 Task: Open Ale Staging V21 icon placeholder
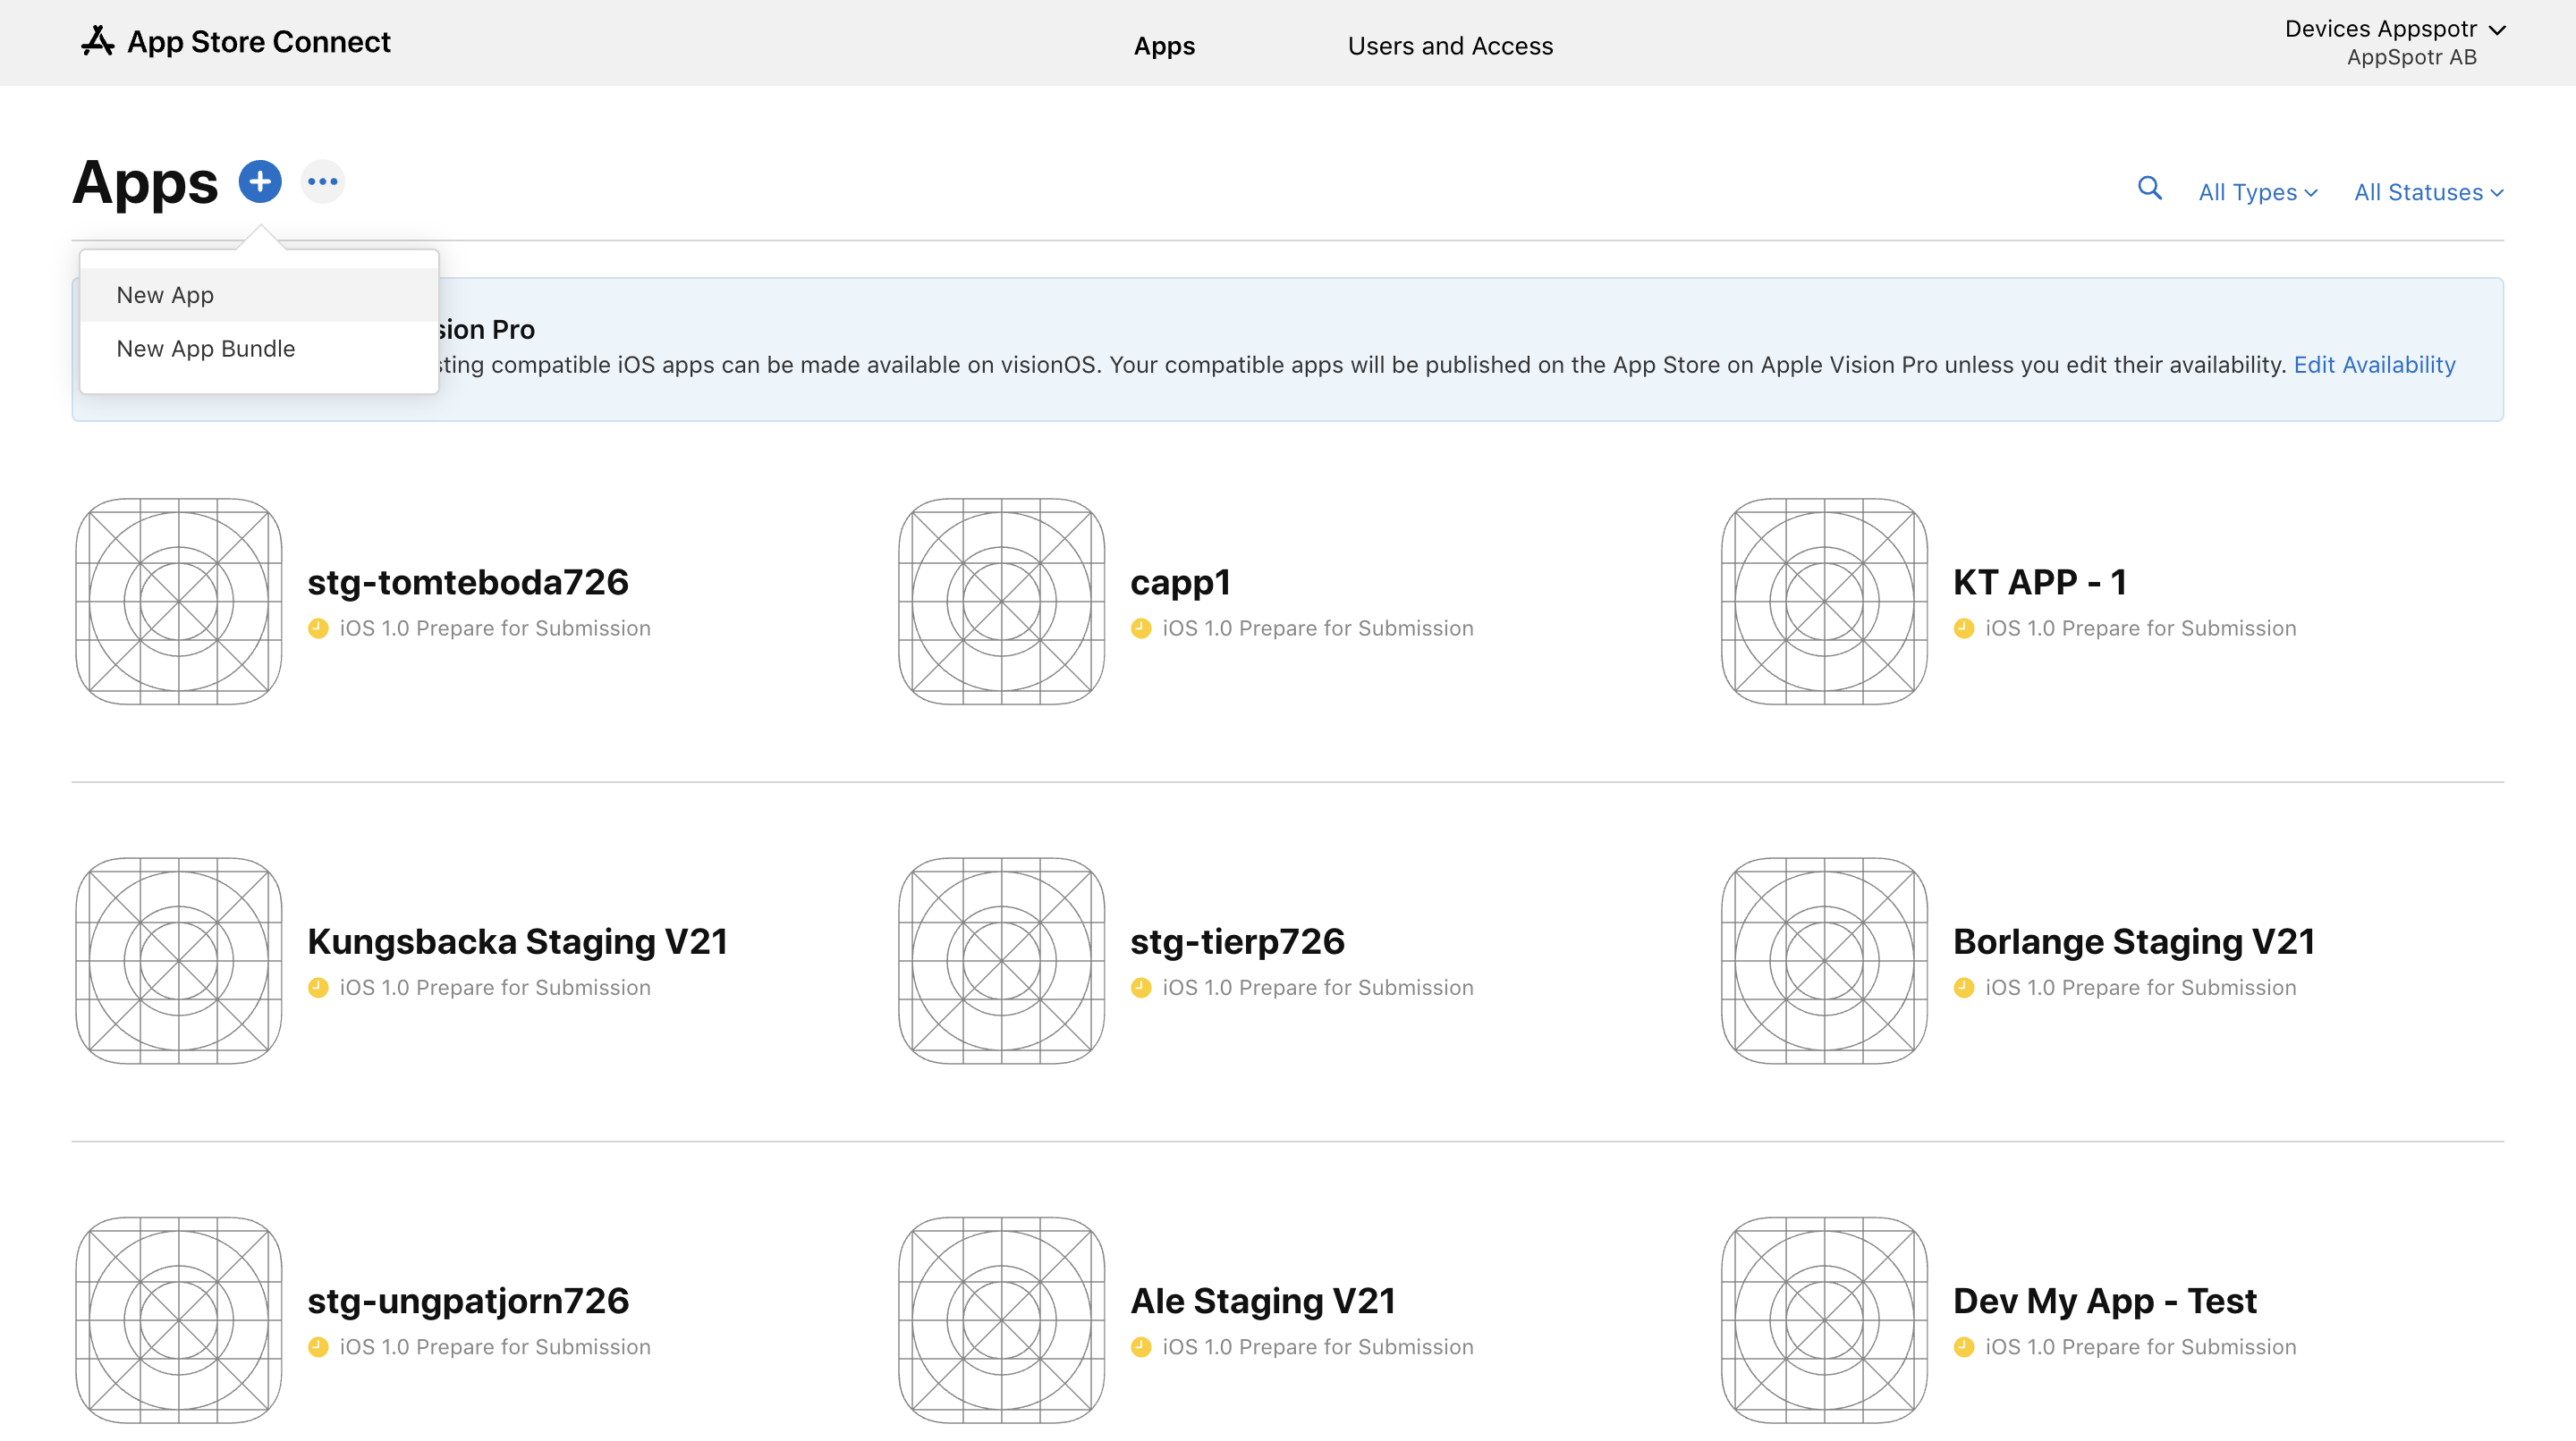(x=1001, y=1320)
